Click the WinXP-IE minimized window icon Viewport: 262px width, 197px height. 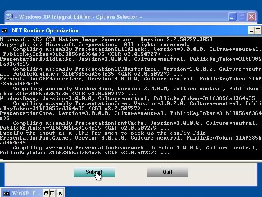point(7,193)
